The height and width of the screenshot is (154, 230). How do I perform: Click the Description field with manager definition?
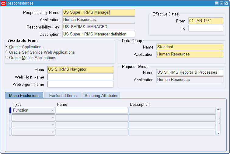(x=99, y=34)
